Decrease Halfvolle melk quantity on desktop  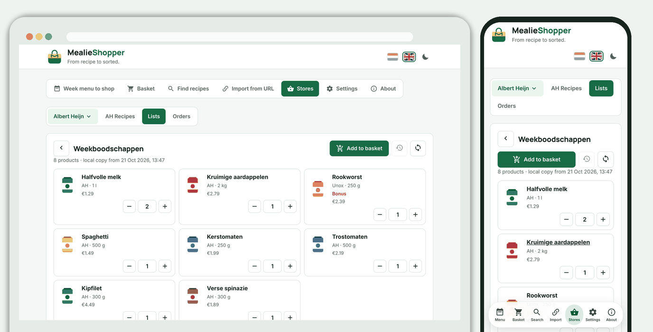130,206
